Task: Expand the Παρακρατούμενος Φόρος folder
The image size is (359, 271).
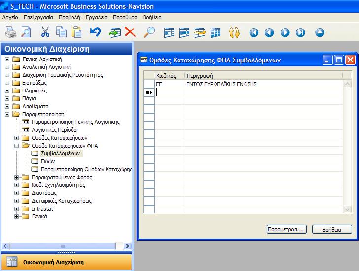Action: point(16,177)
